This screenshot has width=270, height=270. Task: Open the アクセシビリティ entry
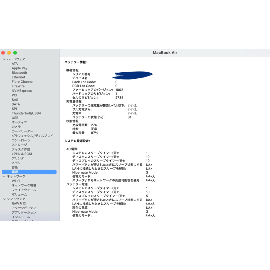coord(24,208)
